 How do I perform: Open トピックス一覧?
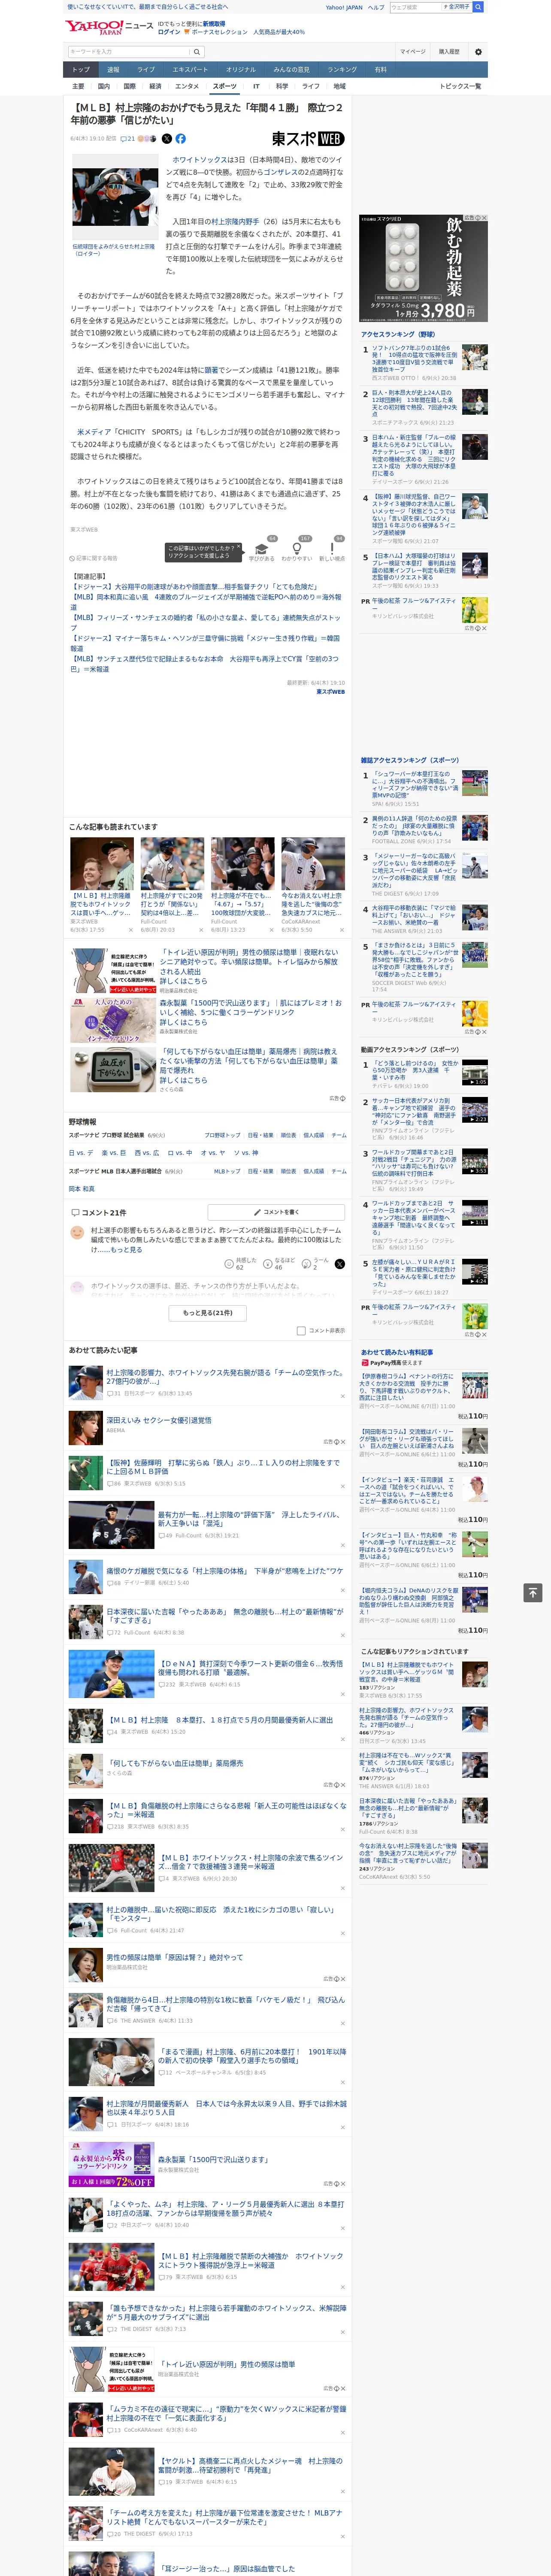pos(460,86)
